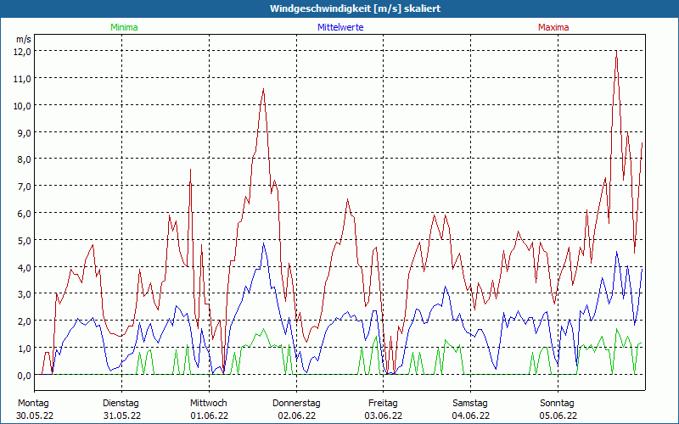679x424 pixels.
Task: Click the 10,0 y-axis value
Action: (23, 105)
